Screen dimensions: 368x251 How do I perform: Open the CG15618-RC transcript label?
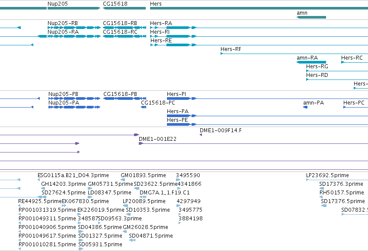pos(120,32)
